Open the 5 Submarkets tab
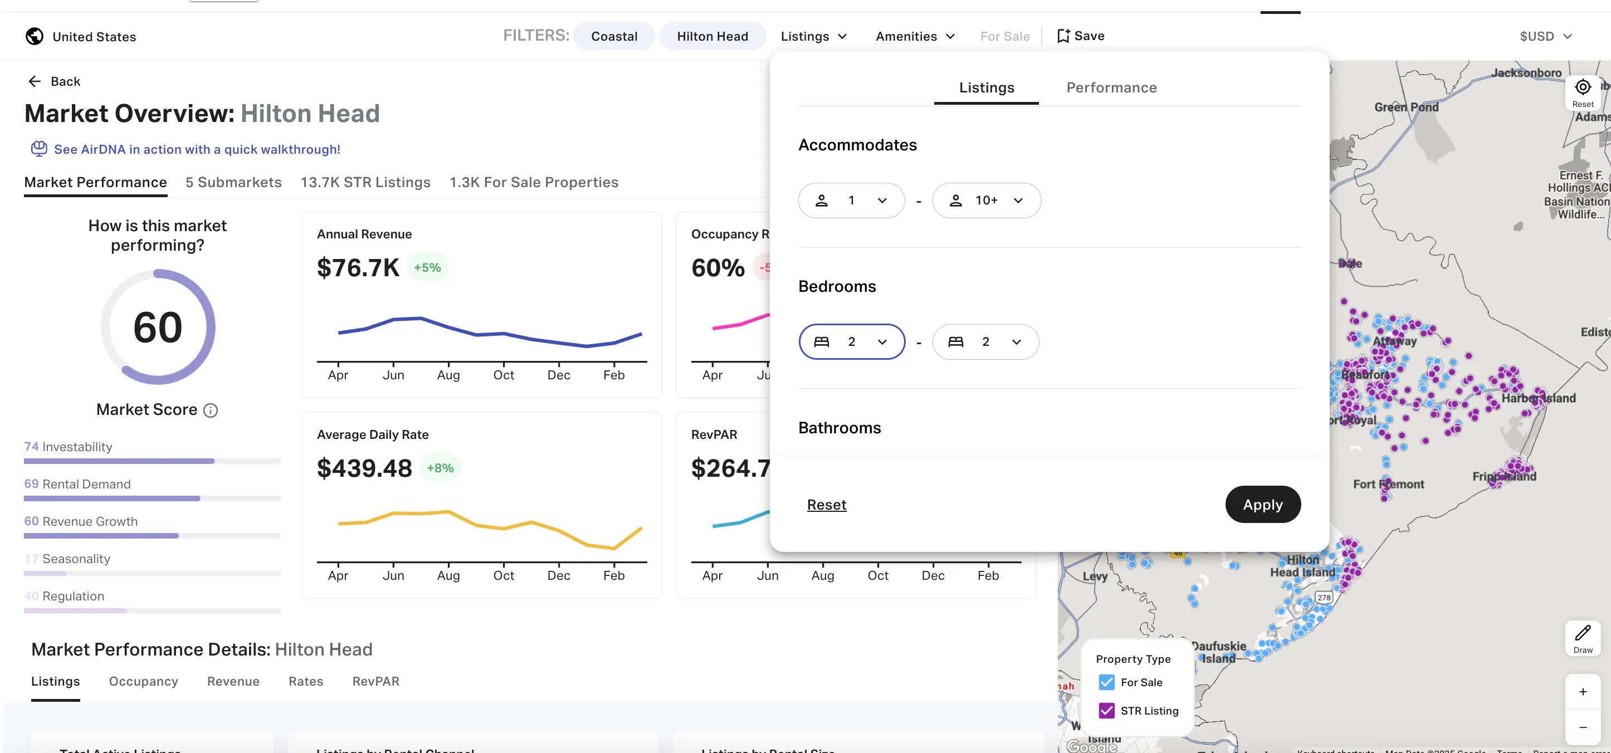1611x753 pixels. pos(233,182)
